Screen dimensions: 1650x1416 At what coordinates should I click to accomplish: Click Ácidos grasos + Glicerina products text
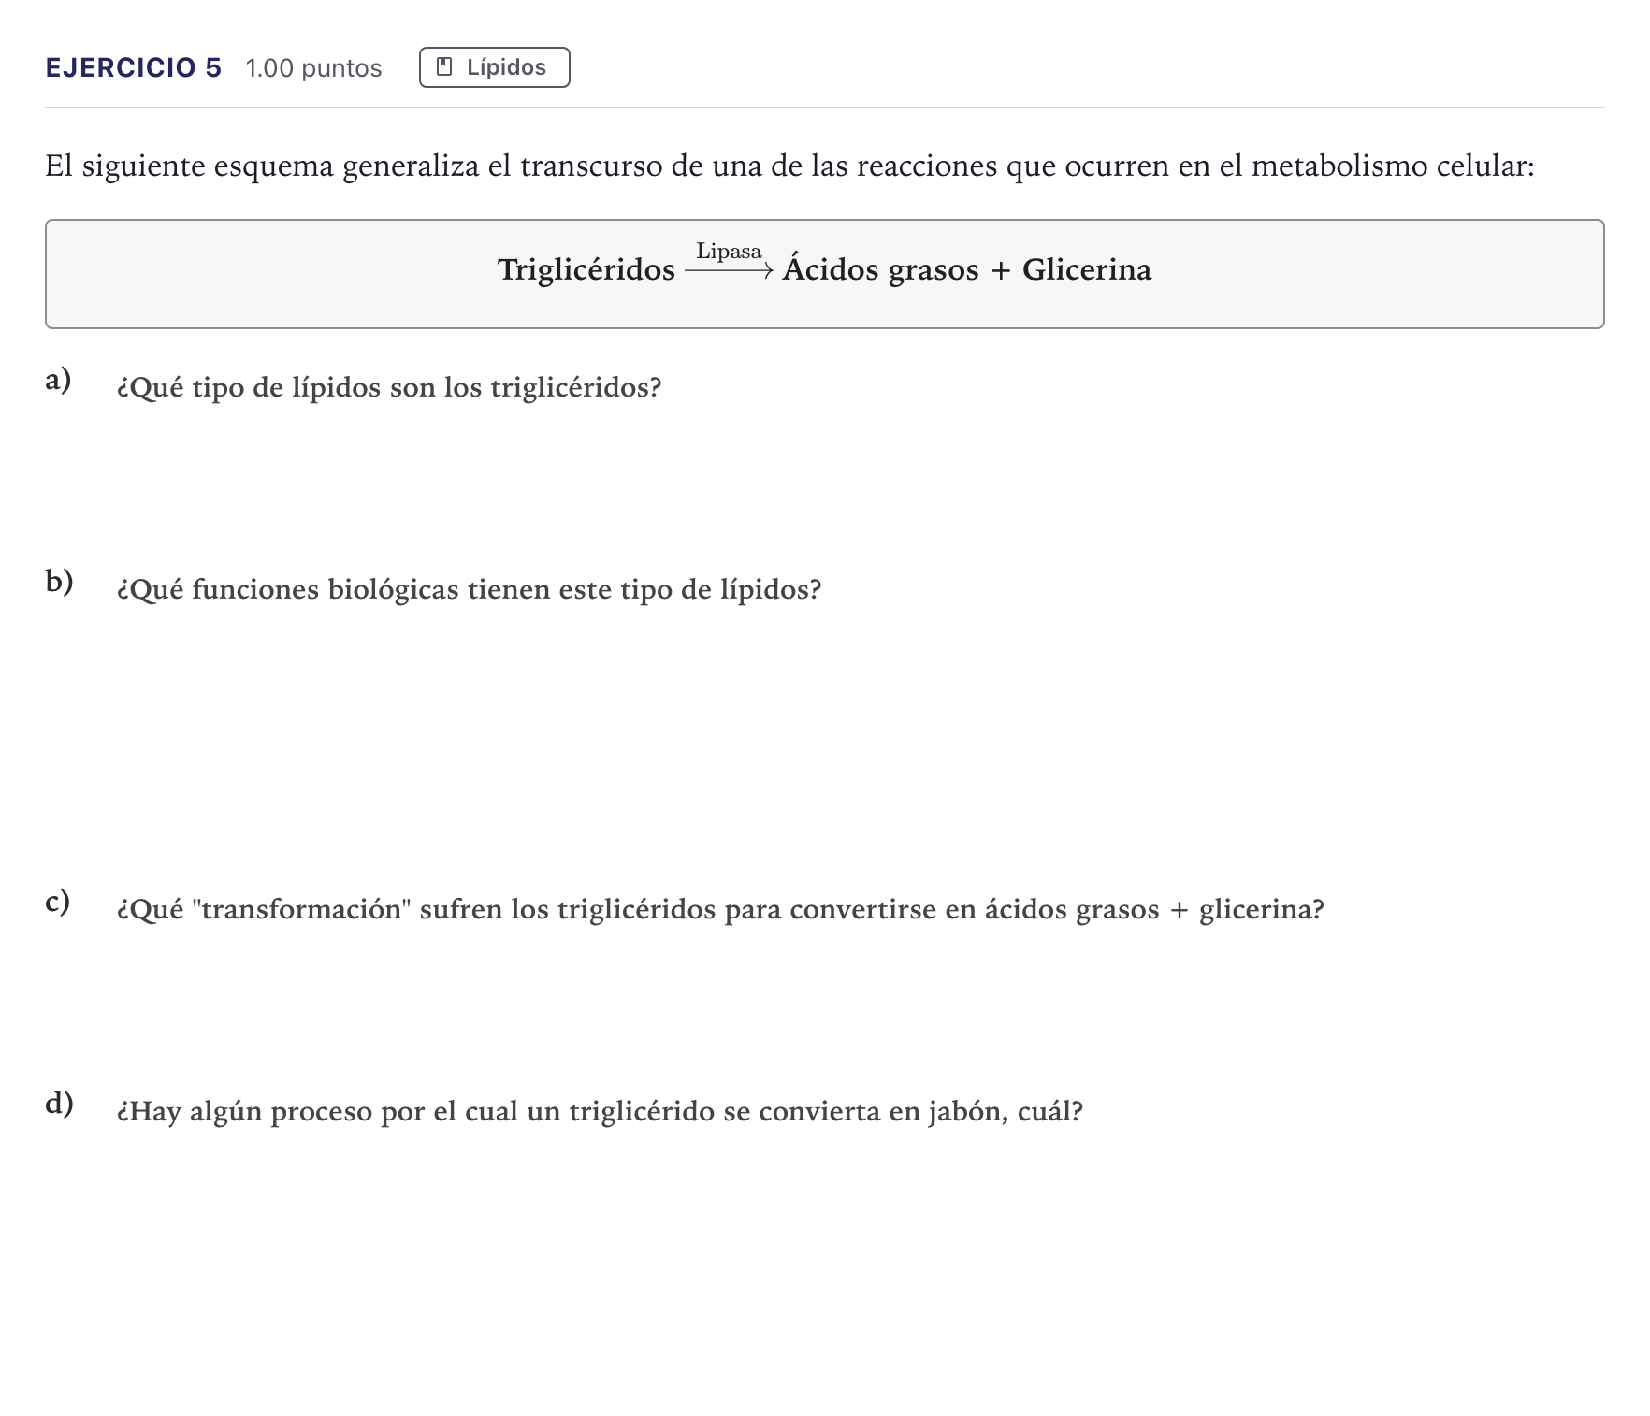coord(967,268)
